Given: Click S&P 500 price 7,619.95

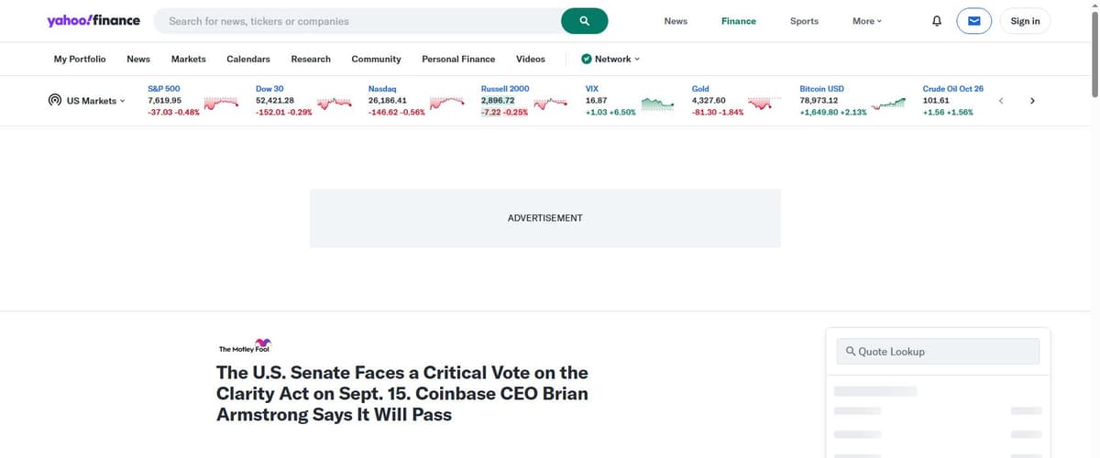Looking at the screenshot, I should [164, 100].
